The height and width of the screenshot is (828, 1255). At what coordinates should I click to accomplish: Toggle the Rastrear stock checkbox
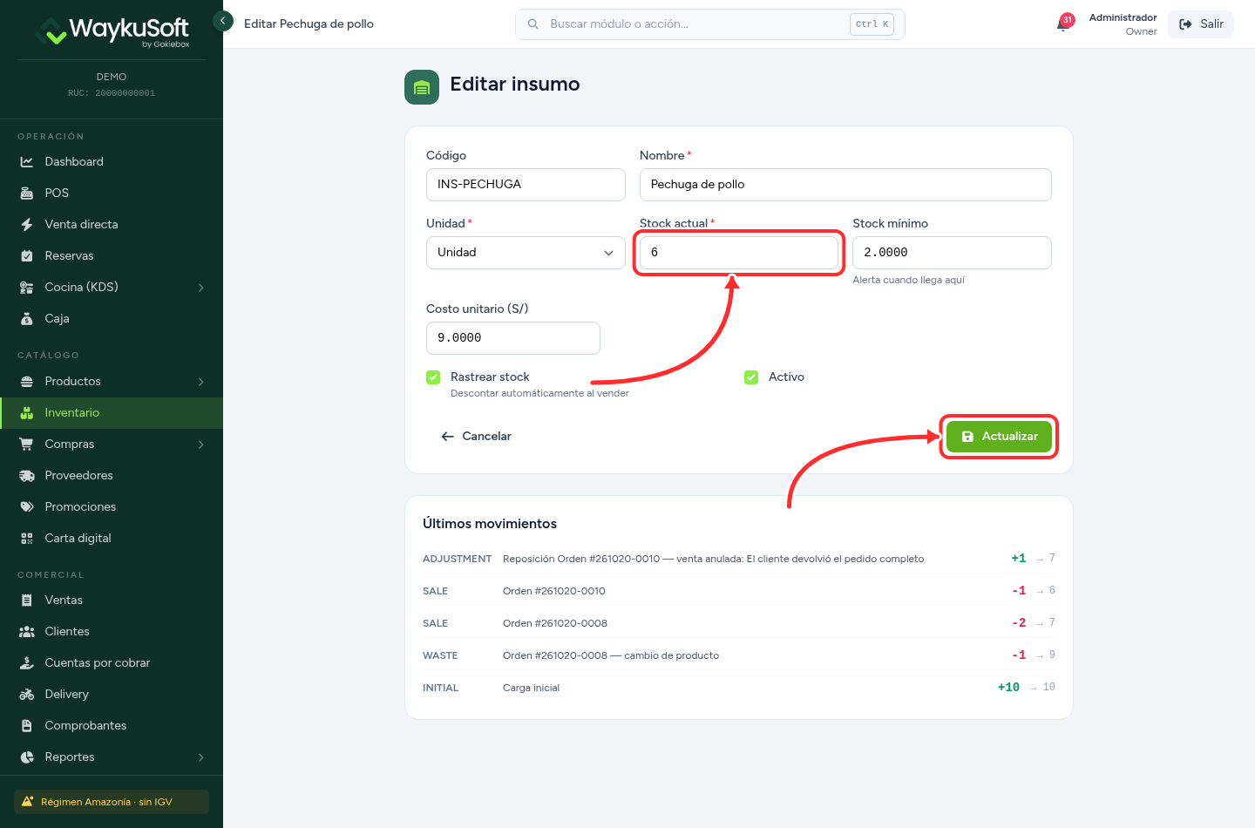click(x=433, y=377)
